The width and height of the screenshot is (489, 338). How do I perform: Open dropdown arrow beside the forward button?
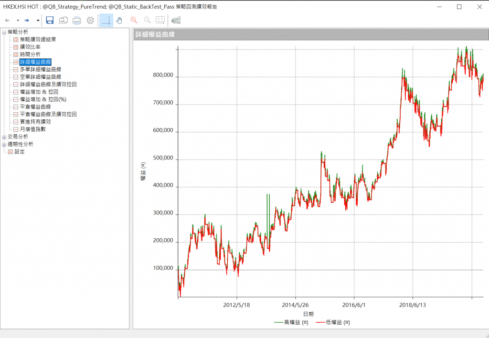click(x=38, y=21)
